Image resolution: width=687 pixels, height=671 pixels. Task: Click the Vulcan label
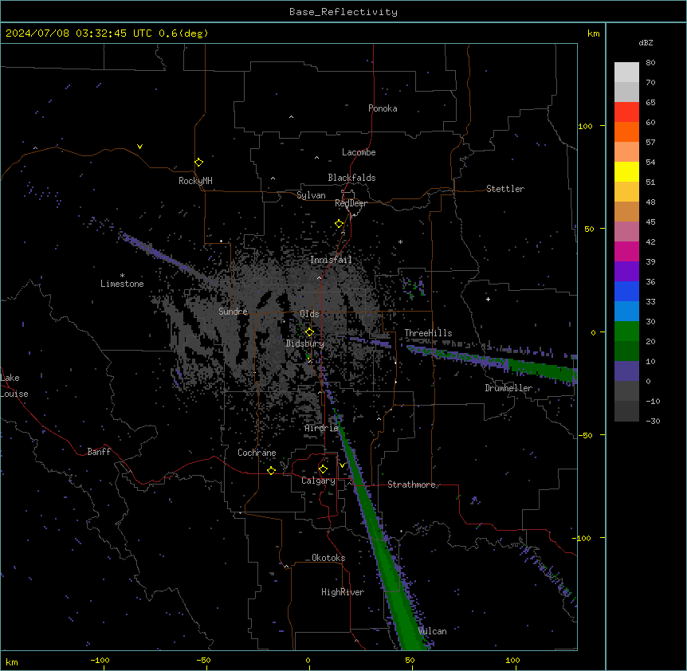pyautogui.click(x=433, y=631)
